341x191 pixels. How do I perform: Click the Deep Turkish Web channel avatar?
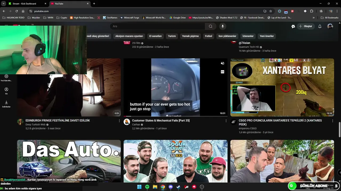point(20,122)
